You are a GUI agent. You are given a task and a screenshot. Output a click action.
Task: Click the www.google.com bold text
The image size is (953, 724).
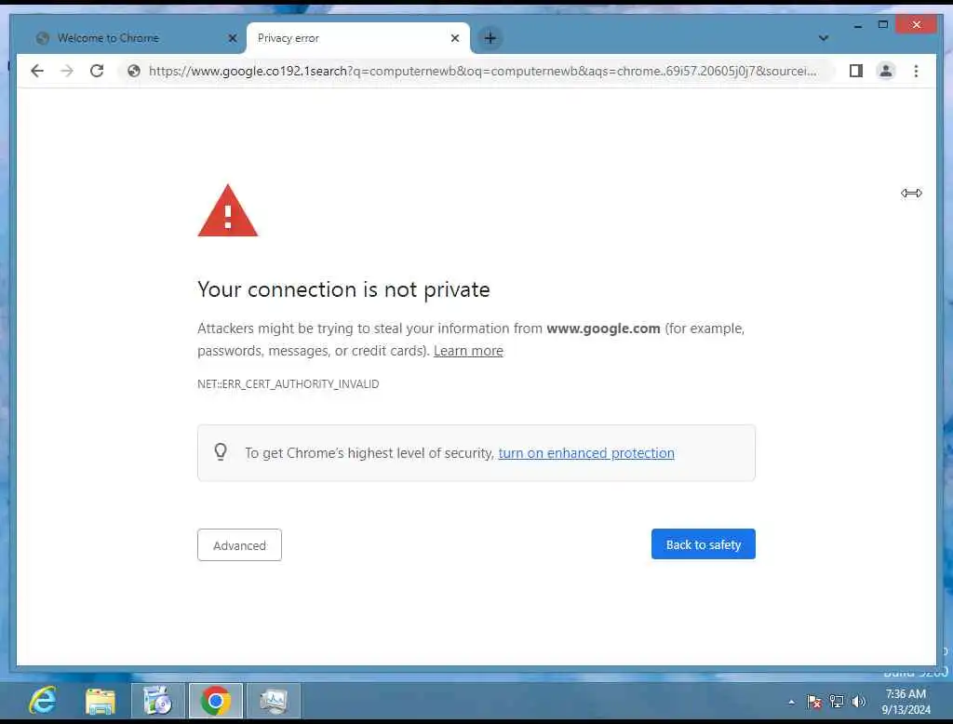(603, 328)
